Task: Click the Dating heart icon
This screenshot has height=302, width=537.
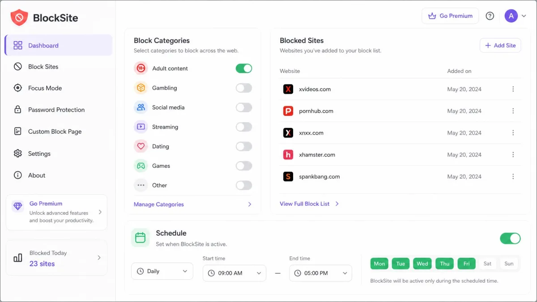Action: (141, 146)
